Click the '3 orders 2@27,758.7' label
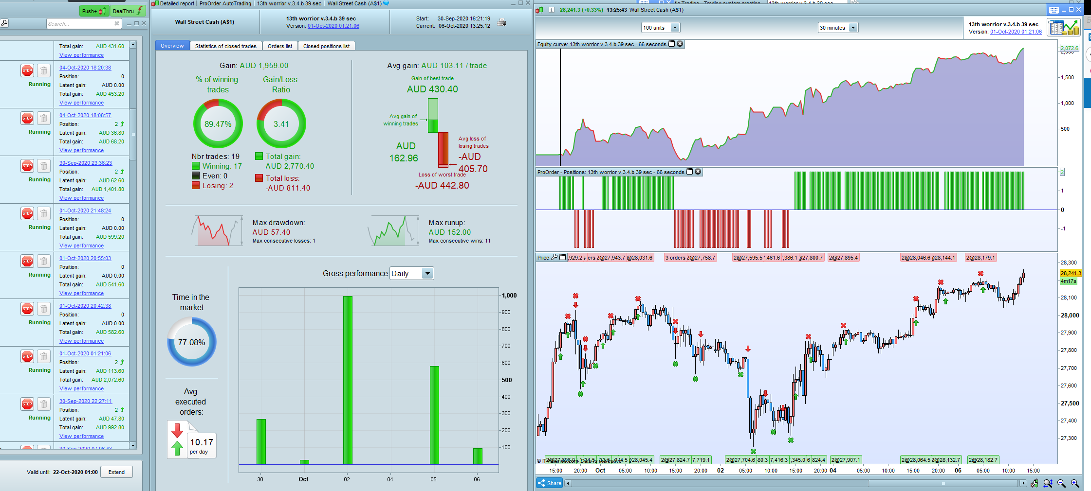The width and height of the screenshot is (1091, 491). pos(690,258)
